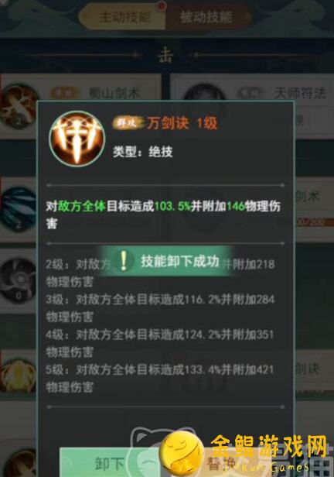
Task: Choose the teal swirl skill icon on left
Action: pyautogui.click(x=19, y=210)
